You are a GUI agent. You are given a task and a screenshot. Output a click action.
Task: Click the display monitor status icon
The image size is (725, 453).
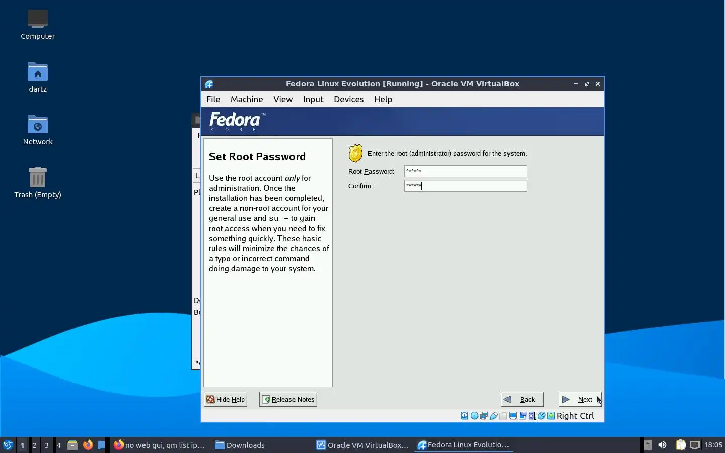(x=513, y=415)
